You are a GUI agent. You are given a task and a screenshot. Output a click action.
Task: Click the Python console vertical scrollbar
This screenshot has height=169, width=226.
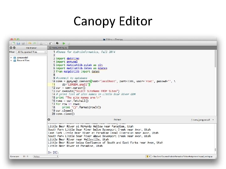click(x=215, y=150)
